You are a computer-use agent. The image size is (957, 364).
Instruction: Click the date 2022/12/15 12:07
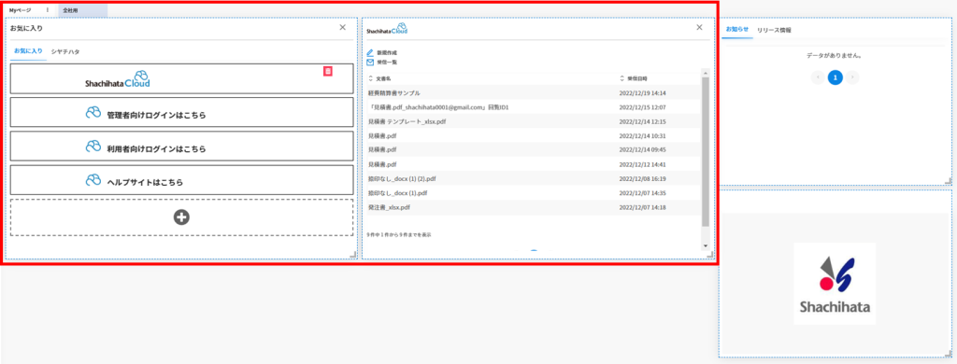tap(642, 107)
